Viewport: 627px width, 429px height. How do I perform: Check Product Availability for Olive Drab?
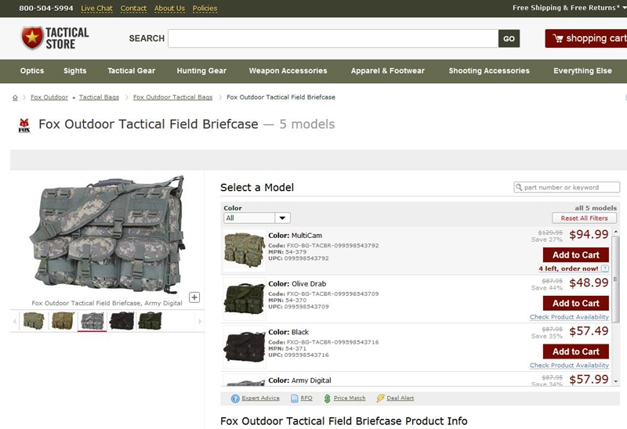[569, 317]
